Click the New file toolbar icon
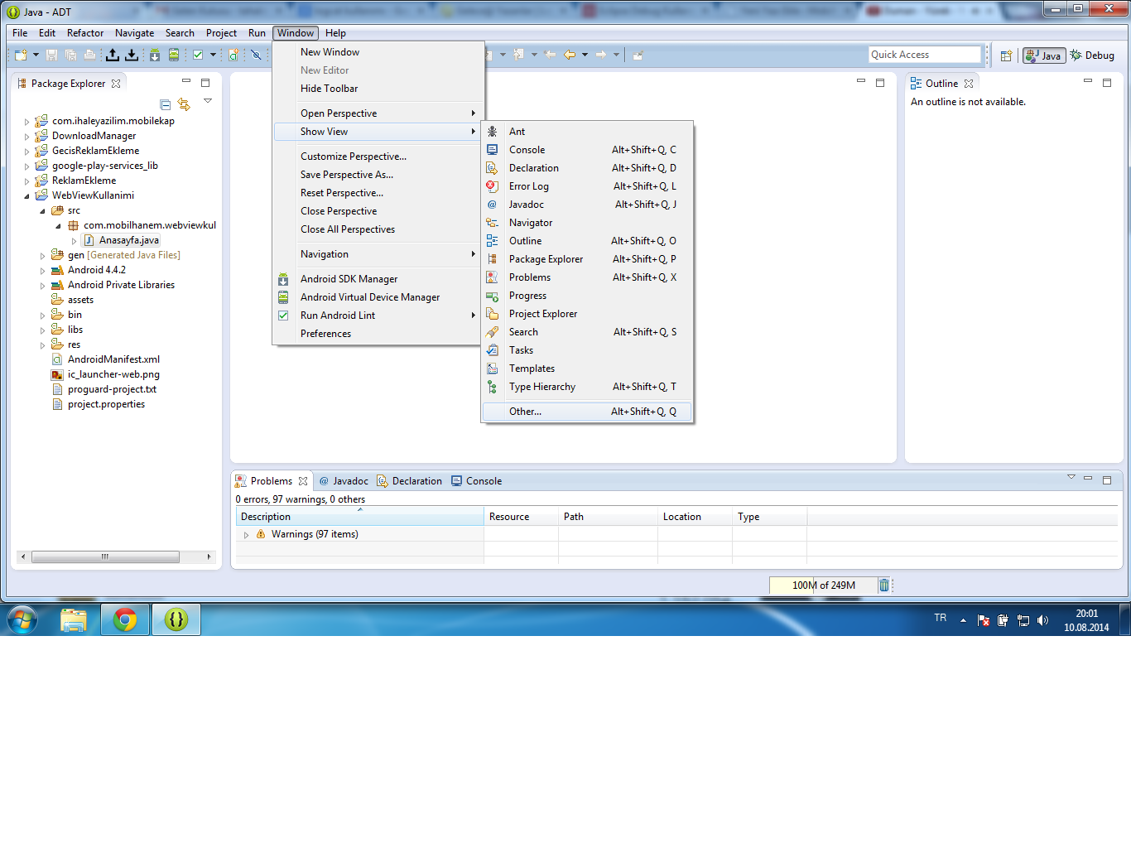This screenshot has width=1131, height=848. click(x=21, y=55)
